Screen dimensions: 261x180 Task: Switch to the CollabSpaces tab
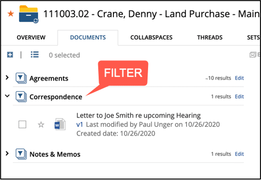click(151, 37)
